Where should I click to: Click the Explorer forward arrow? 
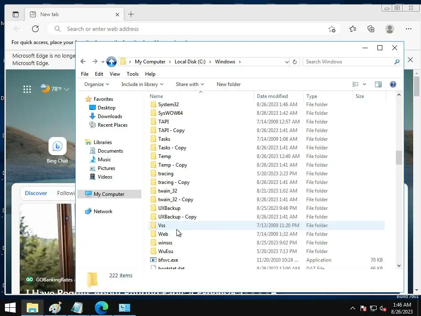click(x=95, y=62)
